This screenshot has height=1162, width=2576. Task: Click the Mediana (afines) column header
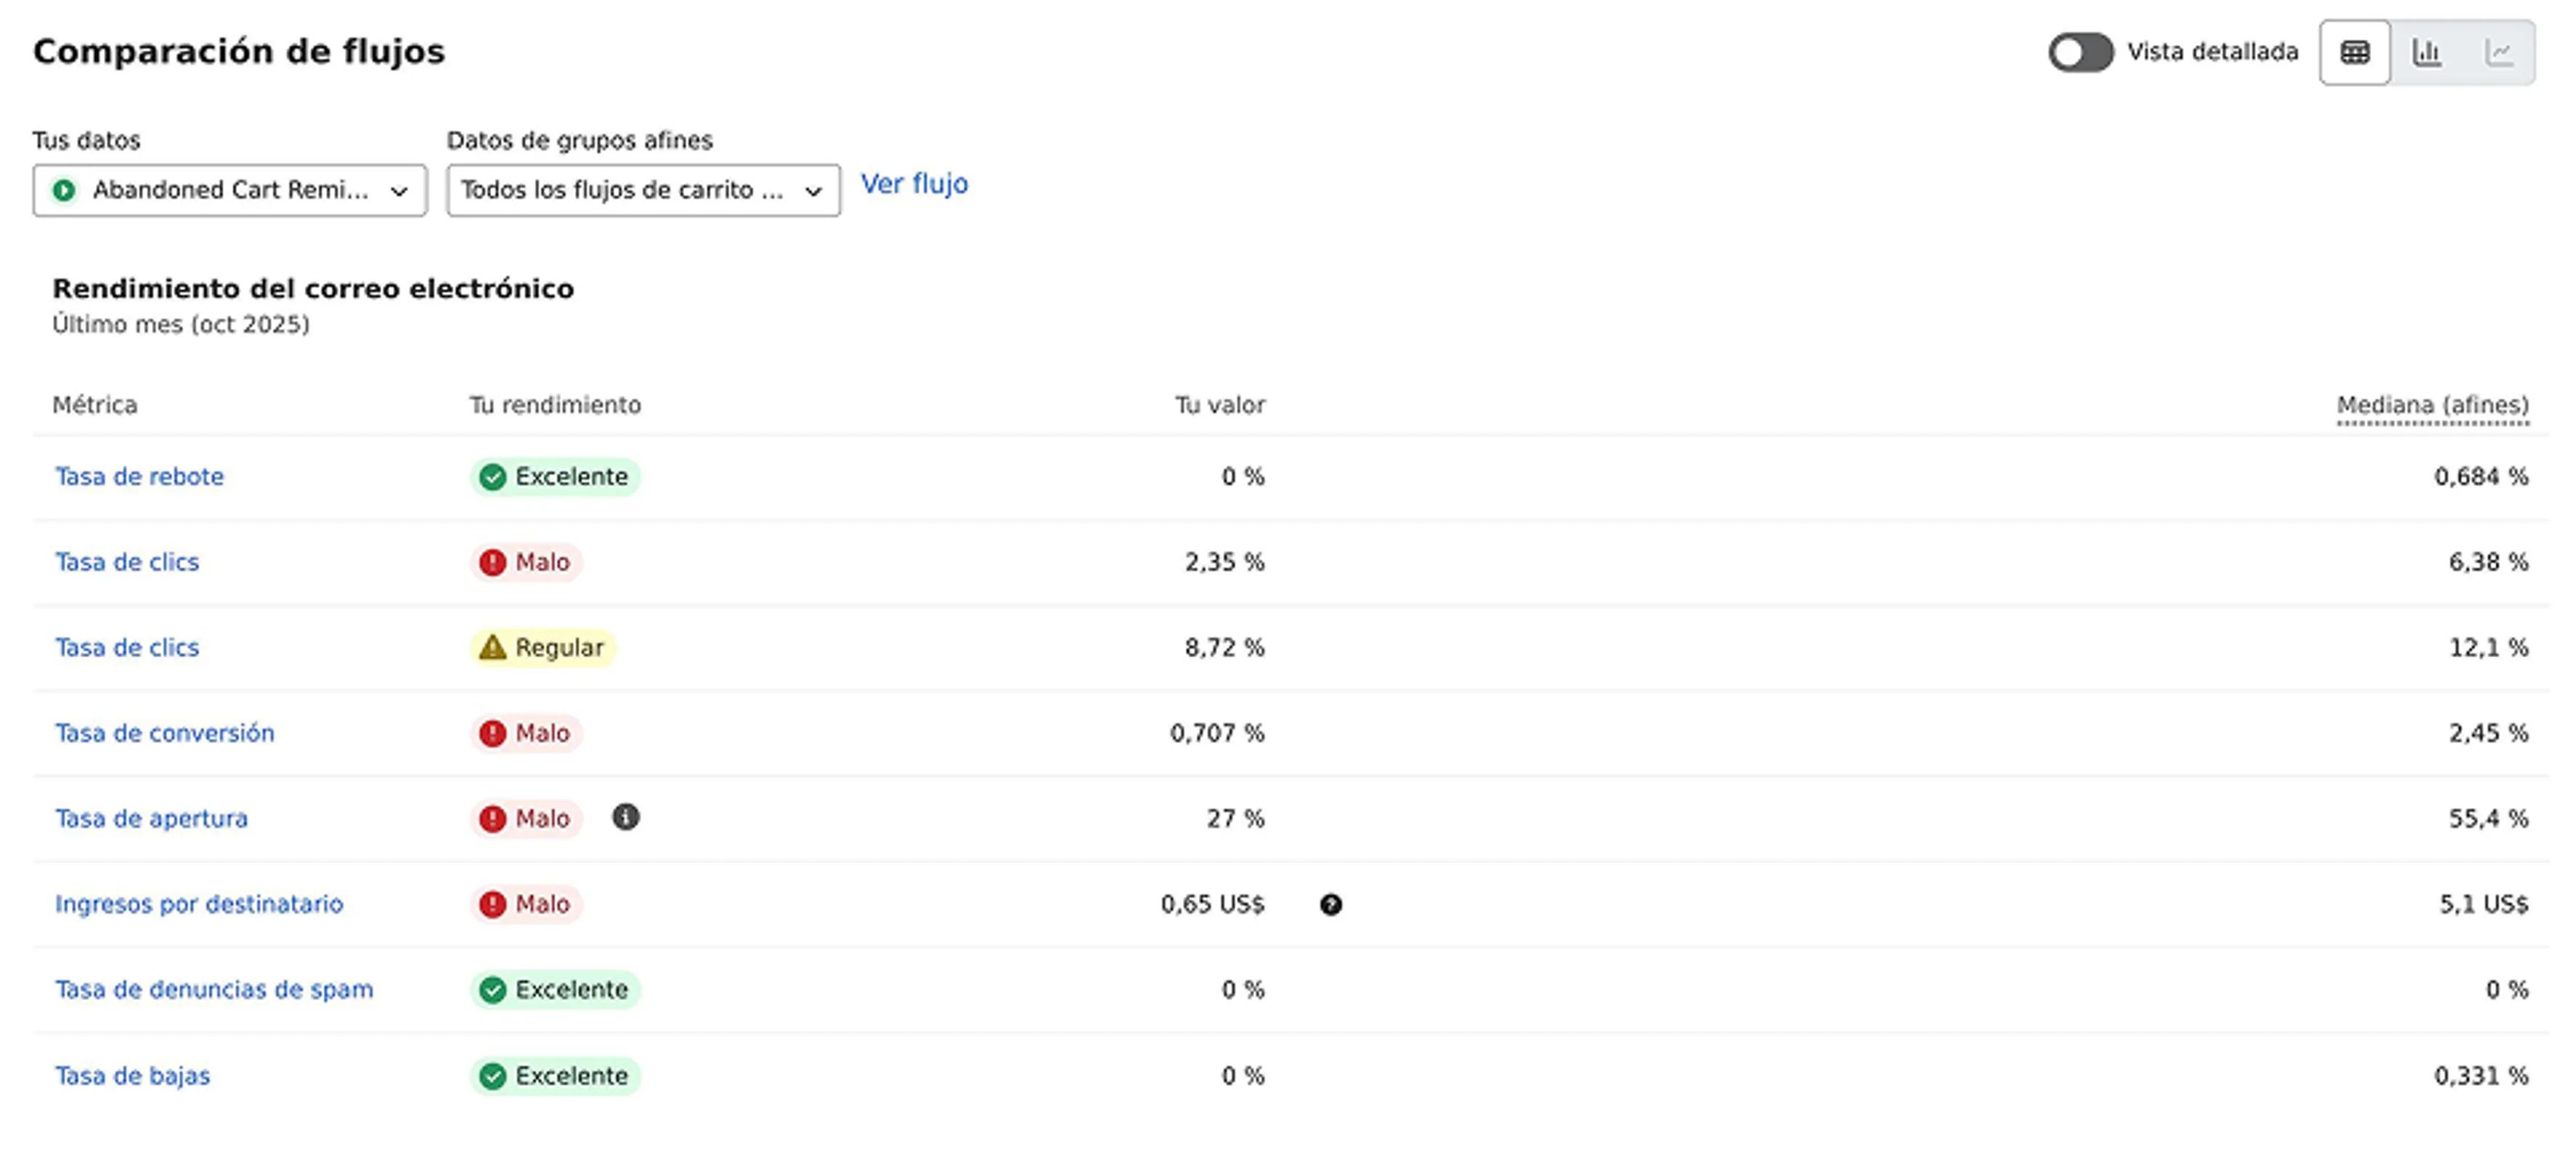[2432, 405]
